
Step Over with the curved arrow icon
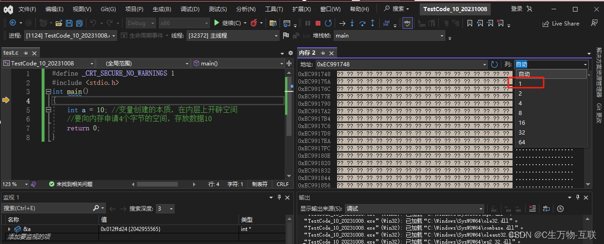363,23
